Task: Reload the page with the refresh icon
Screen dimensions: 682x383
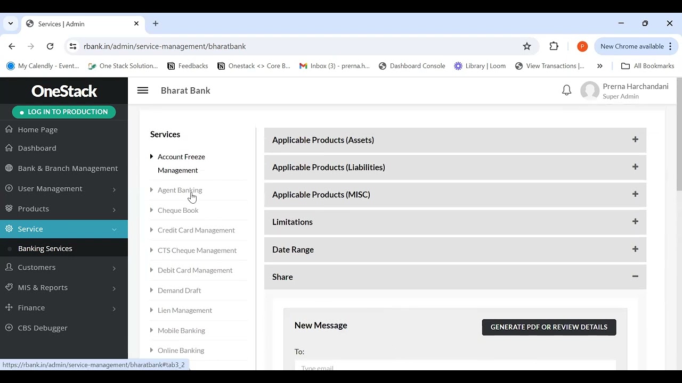Action: coord(50,46)
